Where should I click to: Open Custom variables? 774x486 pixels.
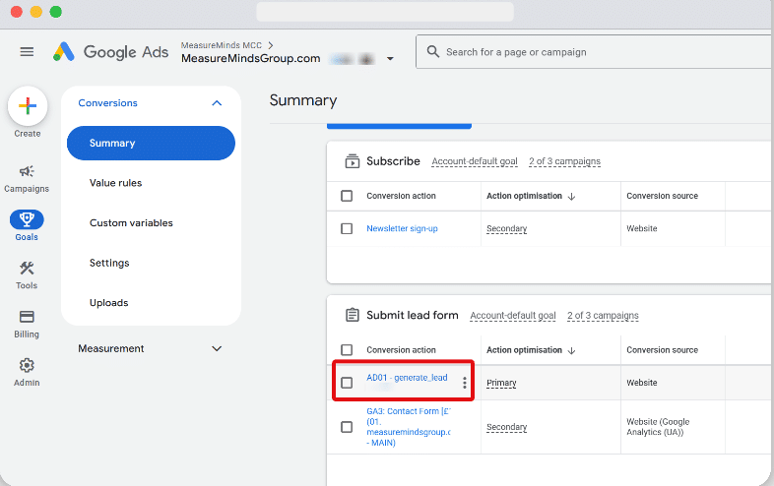click(131, 223)
